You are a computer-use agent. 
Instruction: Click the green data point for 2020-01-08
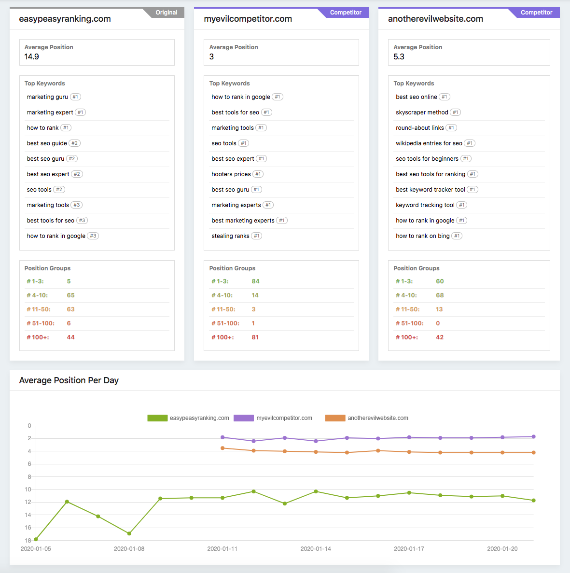point(129,533)
